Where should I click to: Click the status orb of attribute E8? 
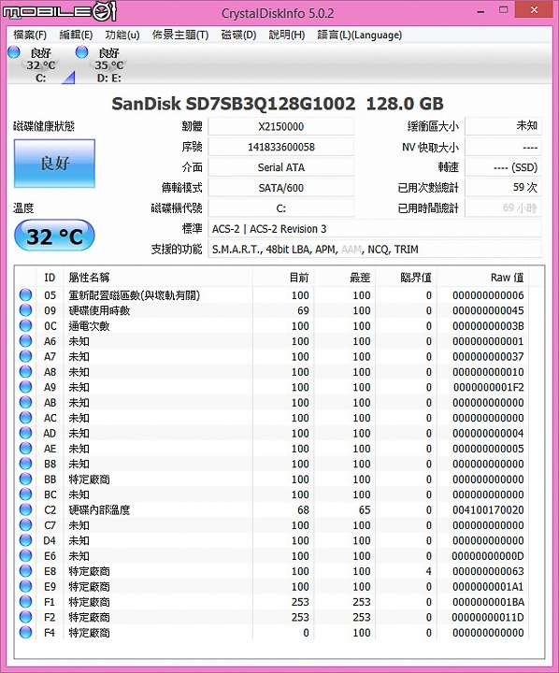pyautogui.click(x=26, y=571)
